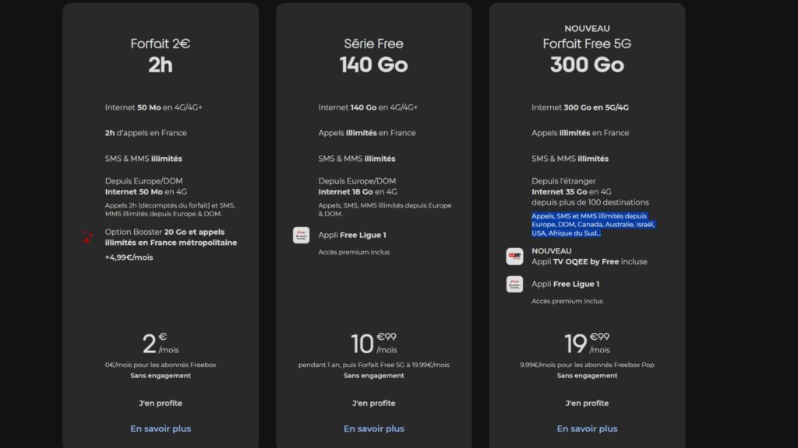
Task: Select the highlighted destinations text on 300 Go card
Action: (x=589, y=224)
